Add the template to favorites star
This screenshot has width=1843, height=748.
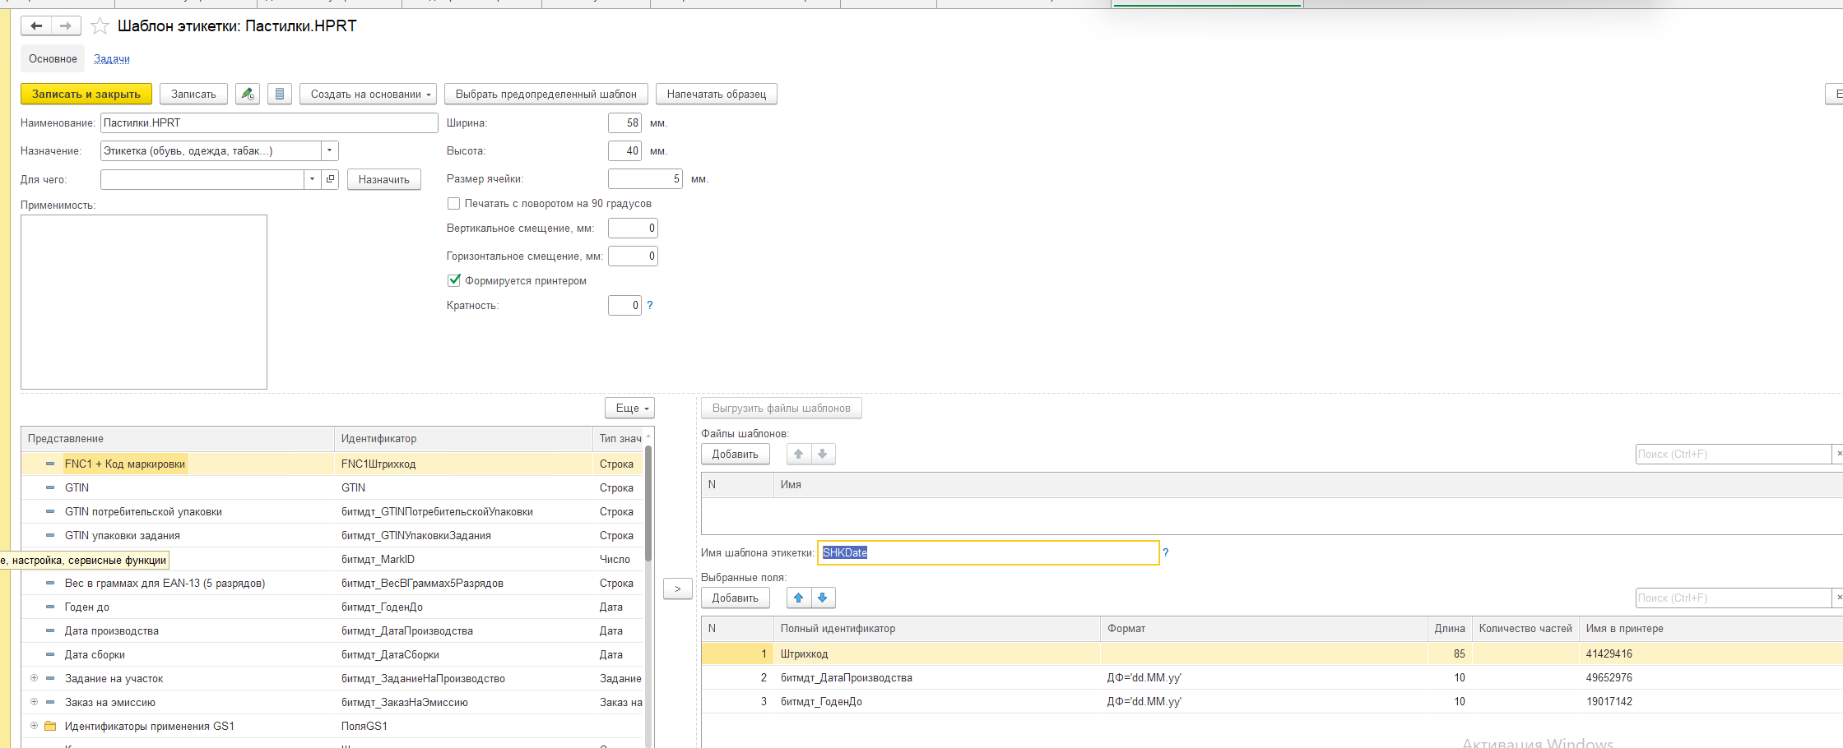coord(100,26)
